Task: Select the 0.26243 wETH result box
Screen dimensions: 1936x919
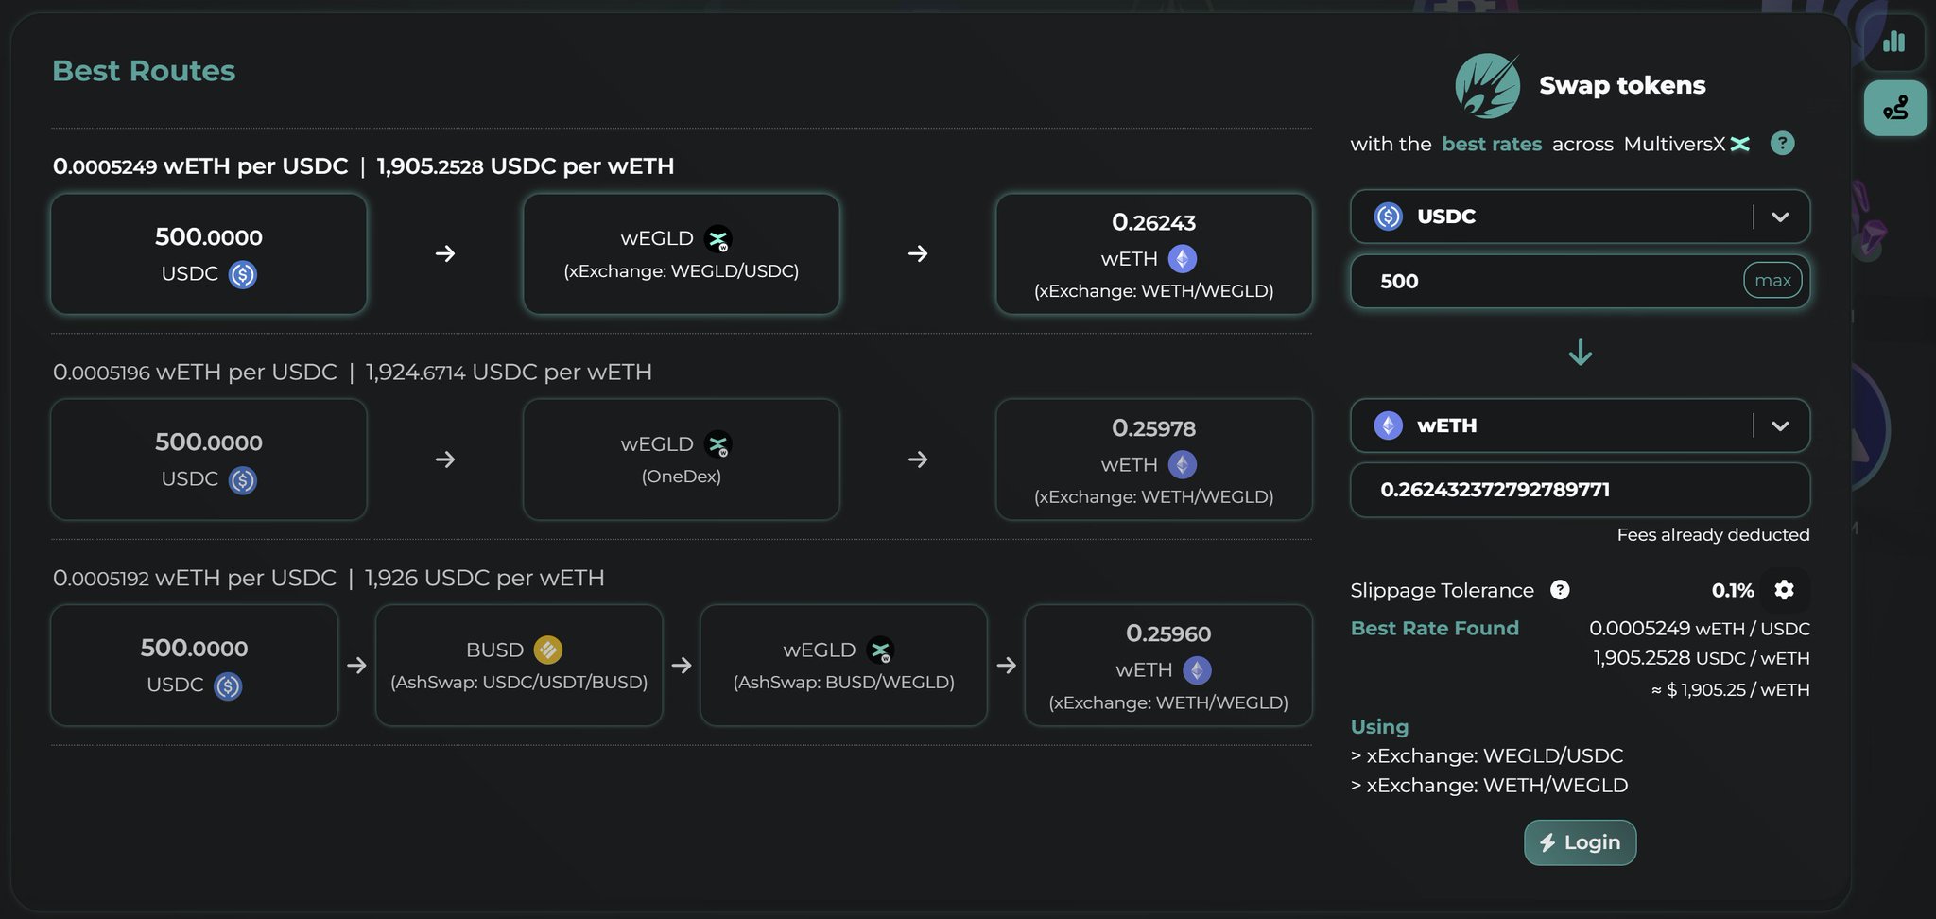Action: click(1154, 254)
